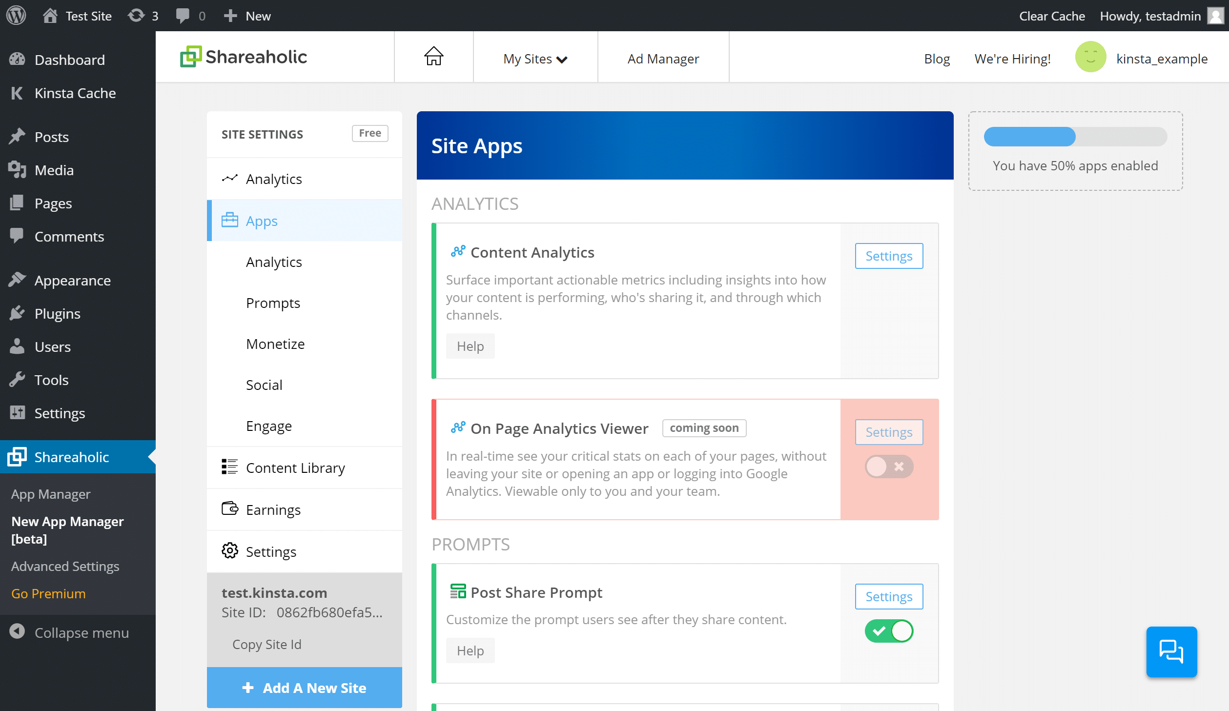Click the Analytics icon in sidebar
The height and width of the screenshot is (711, 1229).
tap(228, 179)
